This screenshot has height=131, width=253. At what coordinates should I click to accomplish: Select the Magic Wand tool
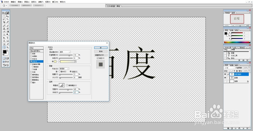(x=7, y=19)
